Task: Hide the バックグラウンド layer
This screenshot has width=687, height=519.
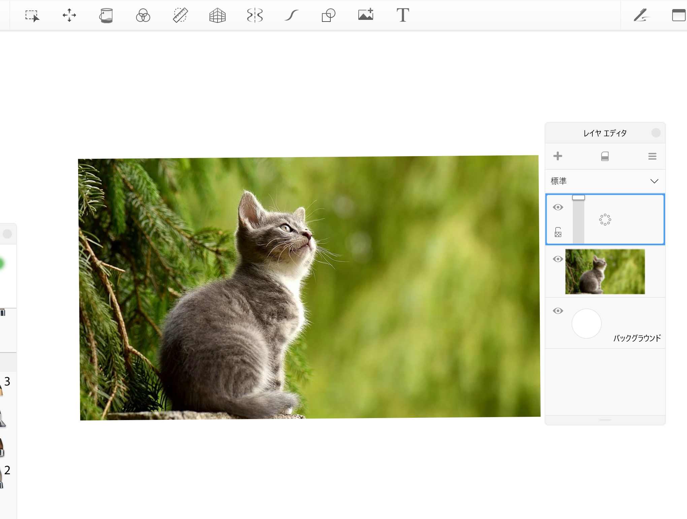Action: click(x=558, y=311)
